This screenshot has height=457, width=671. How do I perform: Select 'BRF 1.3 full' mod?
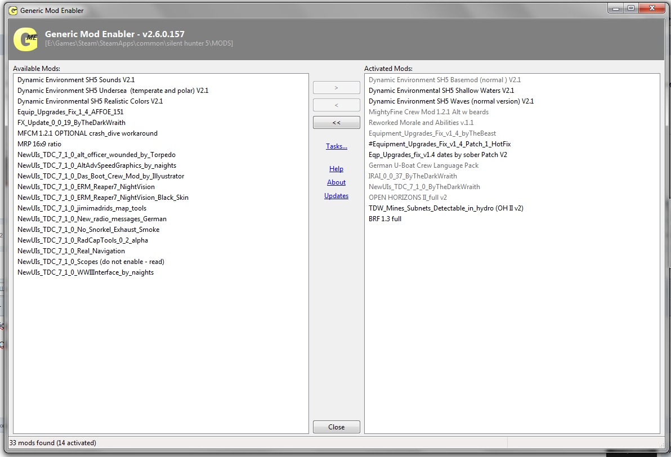(385, 219)
